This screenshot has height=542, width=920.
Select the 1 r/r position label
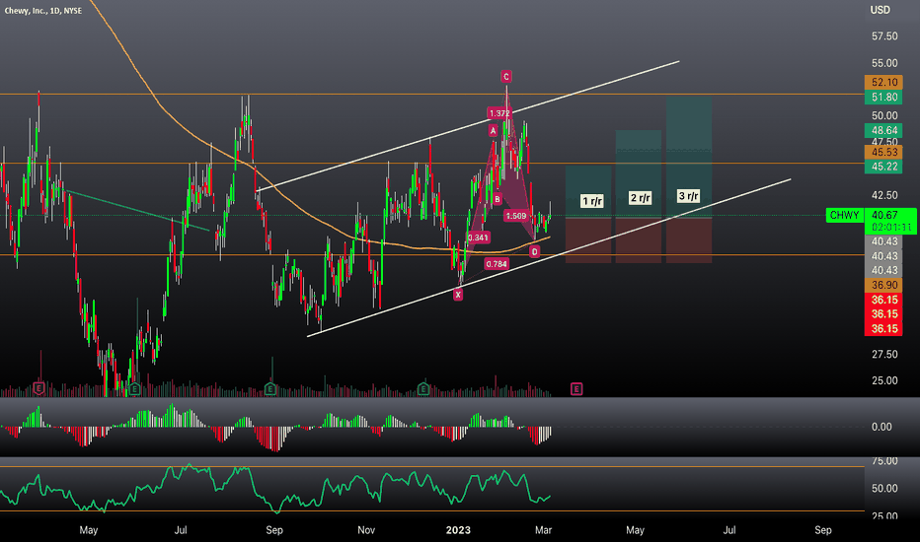tap(592, 201)
